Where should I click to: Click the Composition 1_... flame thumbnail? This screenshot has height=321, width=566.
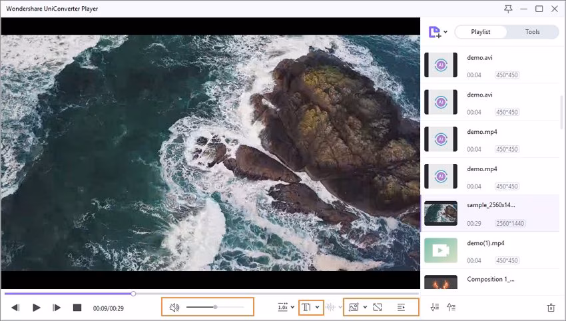point(441,282)
